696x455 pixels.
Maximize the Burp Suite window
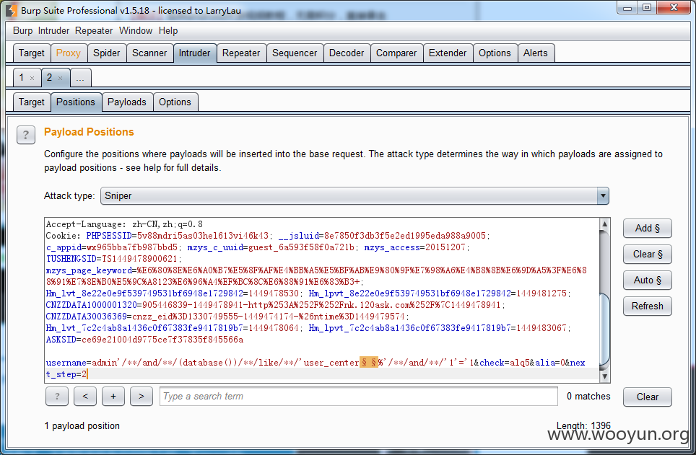pos(647,7)
